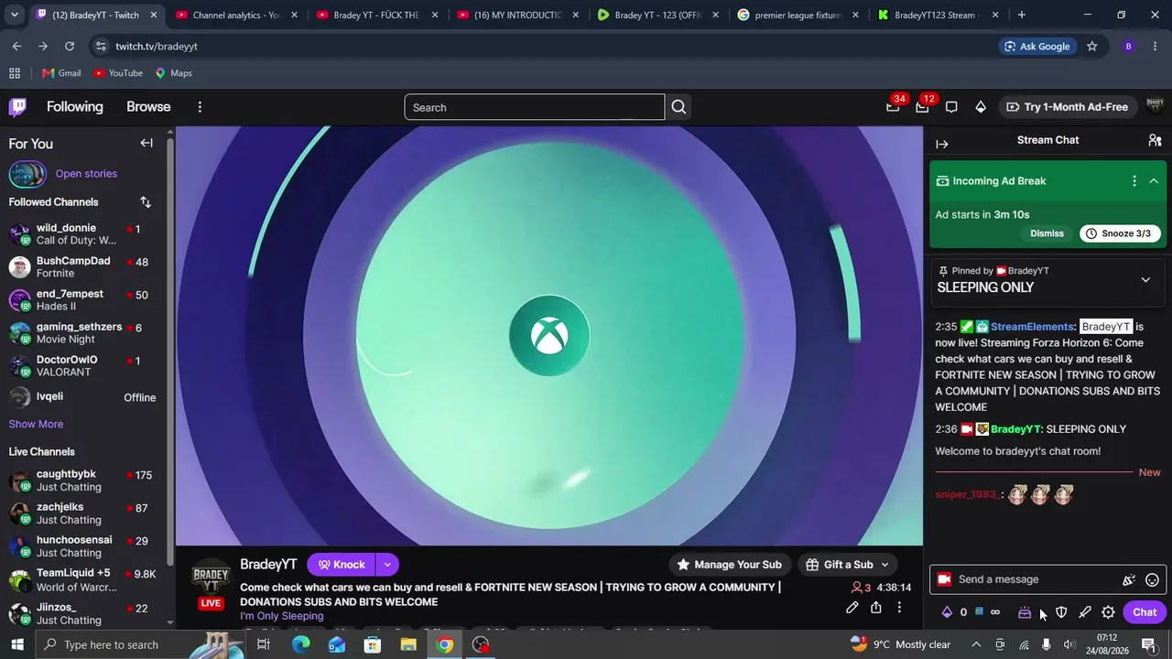Open the Gift a Sub dropdown
1172x659 pixels.
(849, 565)
